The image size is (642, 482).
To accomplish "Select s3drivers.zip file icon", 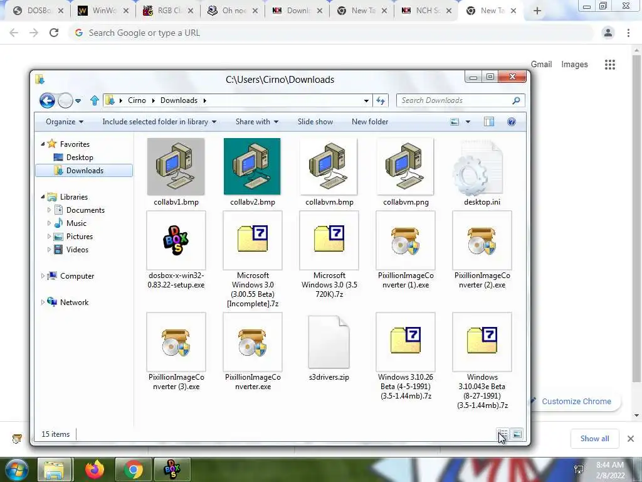I will 329,342.
